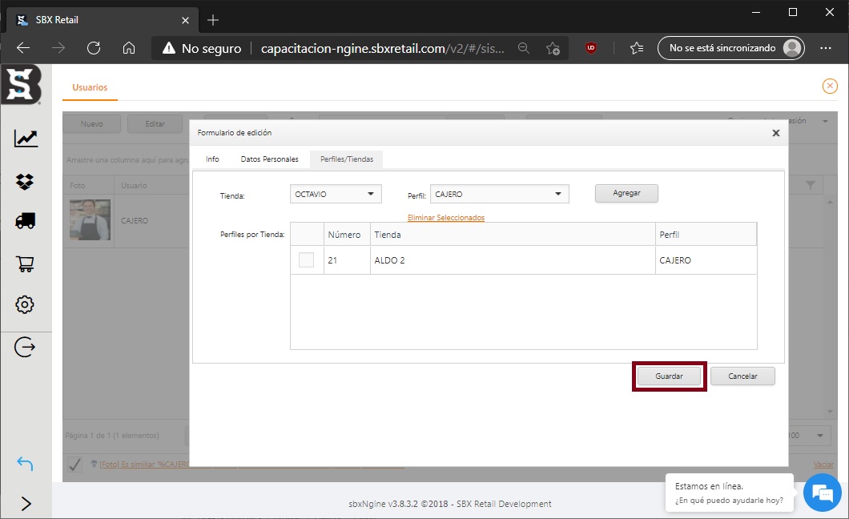Click the Estamos en línea chat message
Image resolution: width=849 pixels, height=519 pixels.
tap(729, 493)
